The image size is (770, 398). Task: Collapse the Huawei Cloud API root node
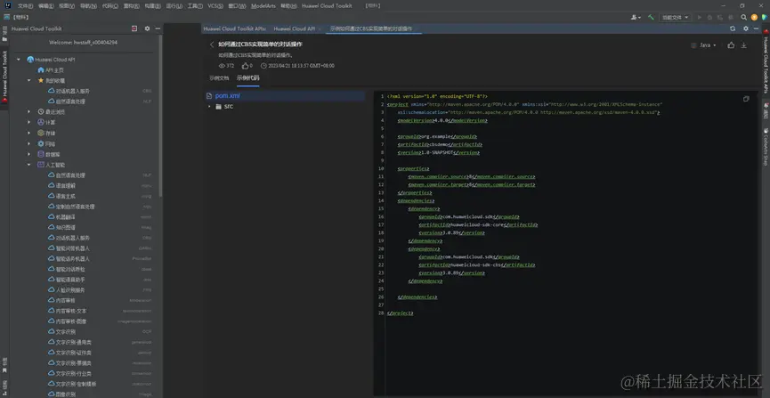pyautogui.click(x=19, y=60)
